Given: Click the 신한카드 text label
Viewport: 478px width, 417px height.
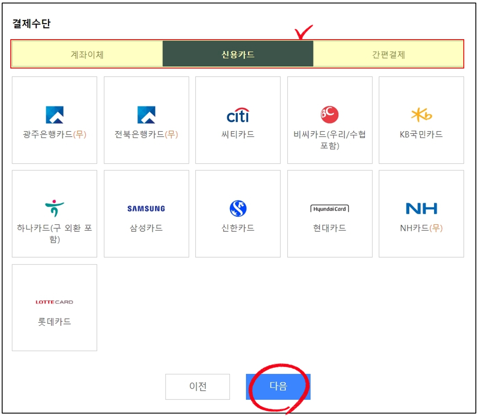Looking at the screenshot, I should point(238,228).
